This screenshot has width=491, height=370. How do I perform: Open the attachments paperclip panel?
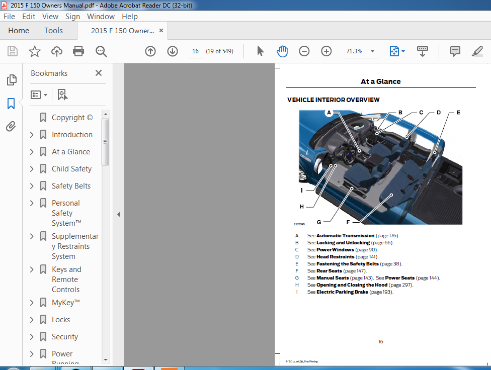point(11,127)
